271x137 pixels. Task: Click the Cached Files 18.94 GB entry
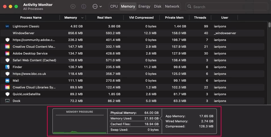tap(134, 124)
